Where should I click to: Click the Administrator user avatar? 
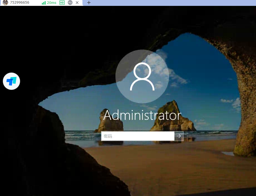click(142, 76)
